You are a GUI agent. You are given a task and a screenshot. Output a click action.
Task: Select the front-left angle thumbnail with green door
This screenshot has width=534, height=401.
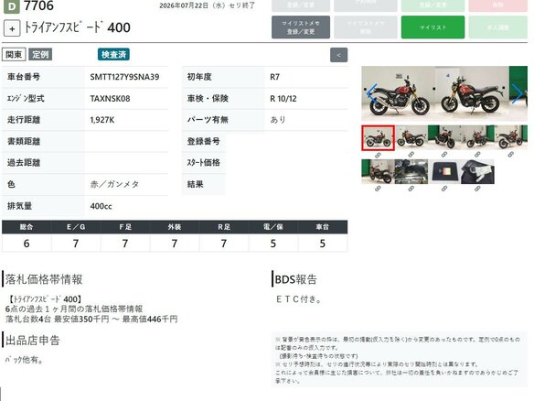pos(444,137)
